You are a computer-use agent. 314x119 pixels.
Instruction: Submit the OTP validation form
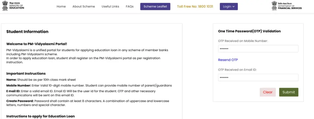289,92
